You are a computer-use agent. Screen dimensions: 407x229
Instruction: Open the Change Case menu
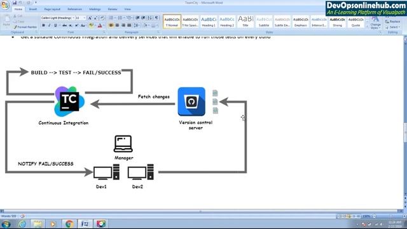pos(83,25)
